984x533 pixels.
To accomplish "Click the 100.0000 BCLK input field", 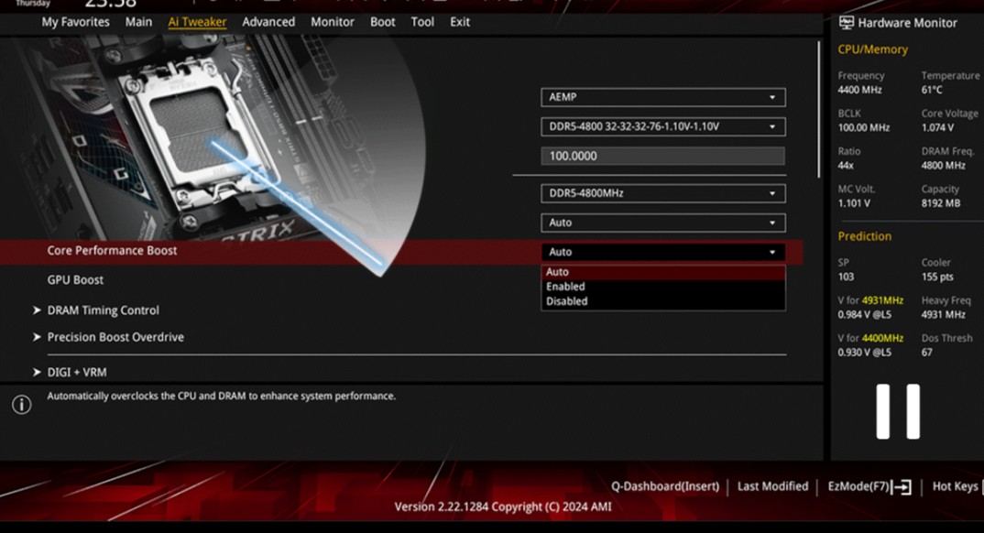I will tap(662, 156).
